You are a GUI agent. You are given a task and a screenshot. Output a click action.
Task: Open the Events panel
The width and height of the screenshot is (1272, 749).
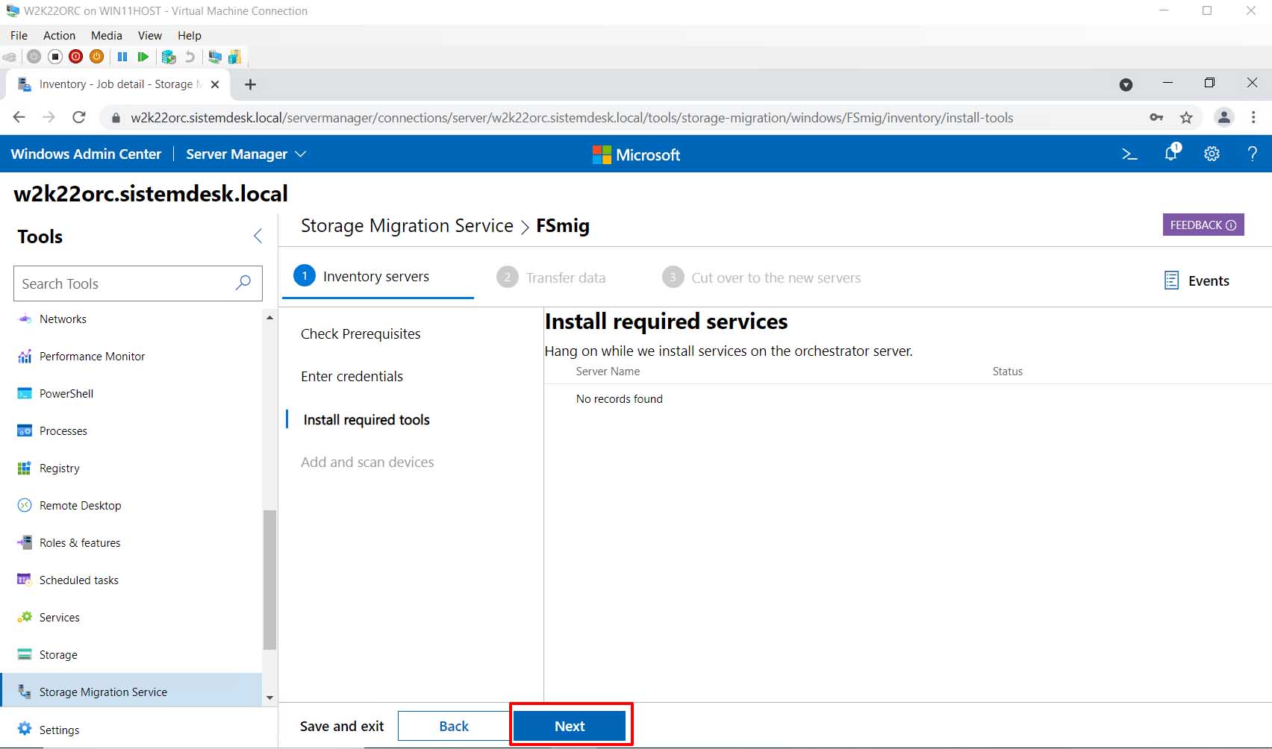coord(1197,281)
